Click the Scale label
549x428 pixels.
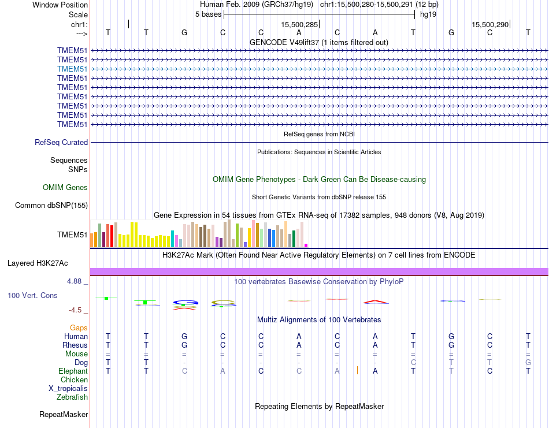click(78, 14)
